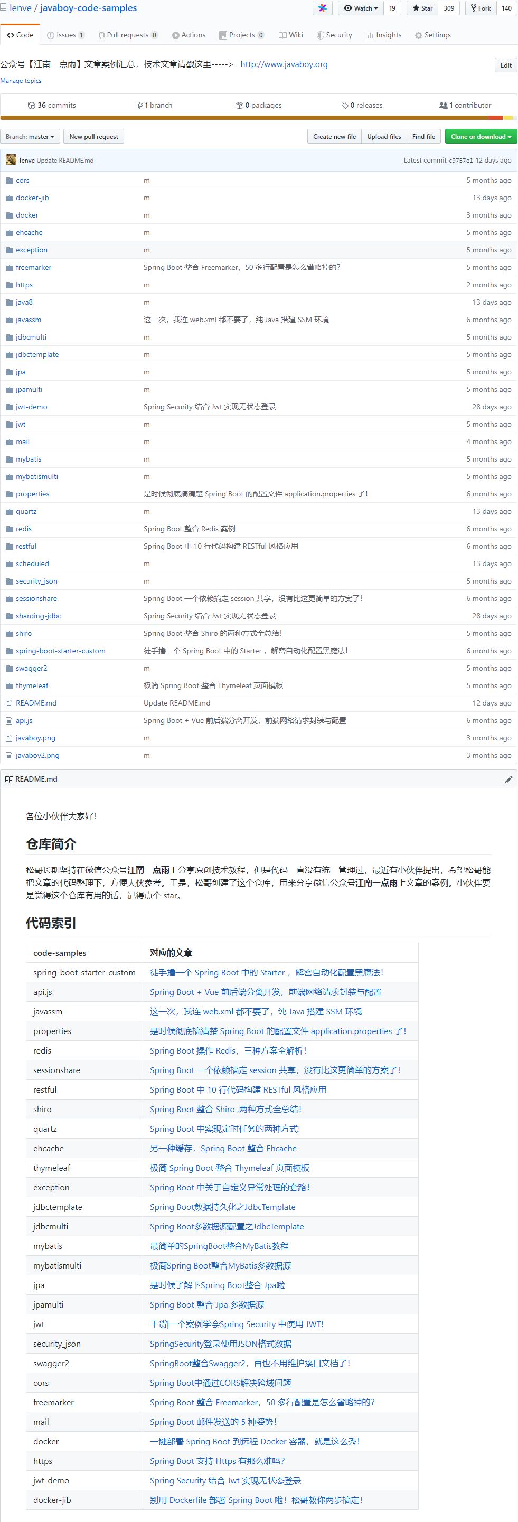The width and height of the screenshot is (518, 1522).
Task: Click the package icon beside 0 packages
Action: pos(239,105)
